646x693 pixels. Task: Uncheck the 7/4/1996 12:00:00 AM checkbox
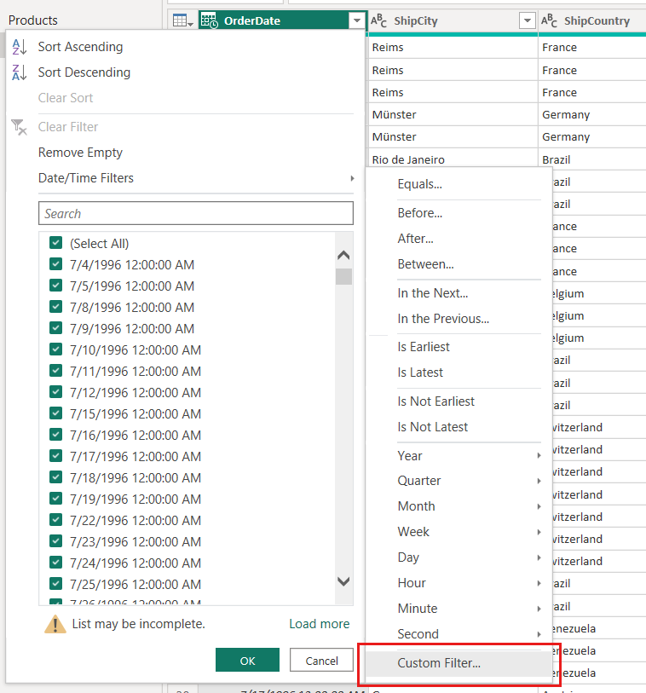[55, 264]
